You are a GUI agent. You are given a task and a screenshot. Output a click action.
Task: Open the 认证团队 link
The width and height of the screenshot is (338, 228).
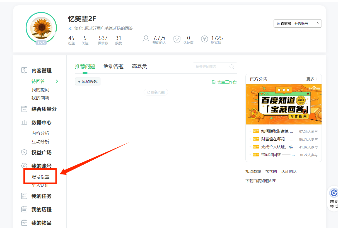tap(289, 171)
